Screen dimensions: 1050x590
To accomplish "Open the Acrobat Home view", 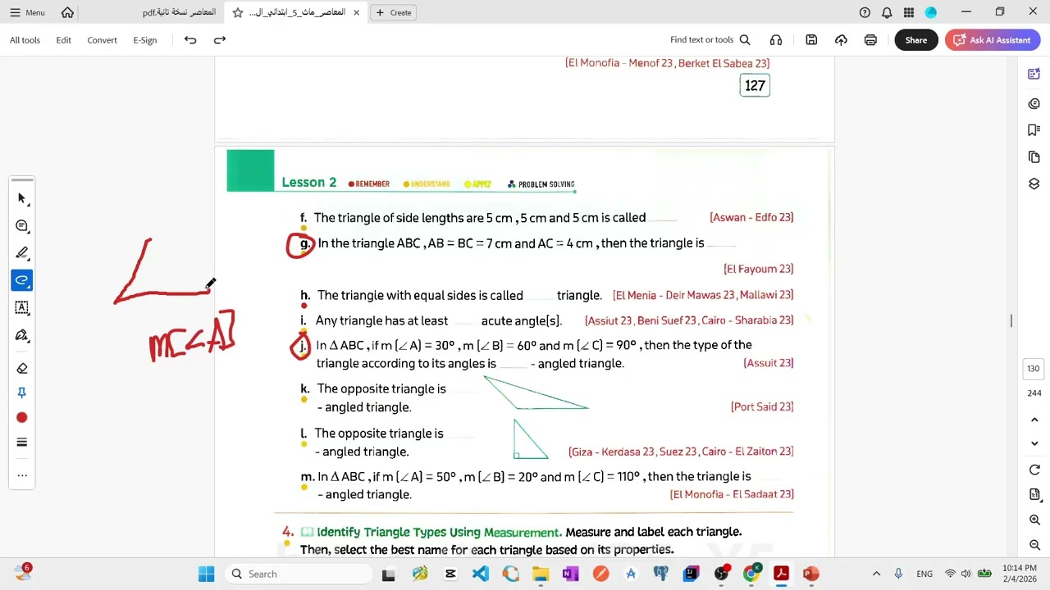I will click(x=67, y=12).
